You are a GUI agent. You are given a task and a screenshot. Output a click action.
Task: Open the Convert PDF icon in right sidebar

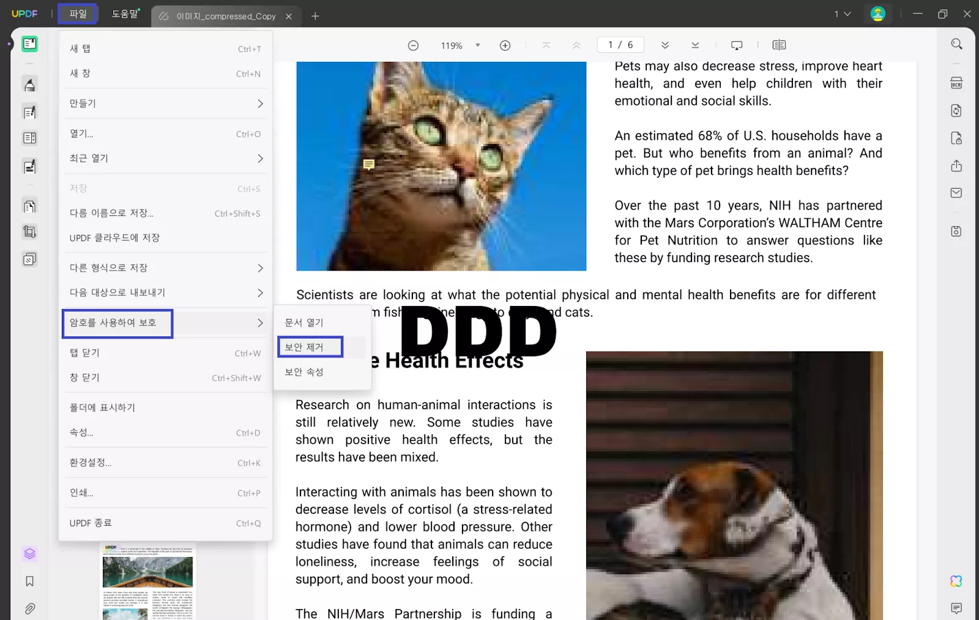956,111
